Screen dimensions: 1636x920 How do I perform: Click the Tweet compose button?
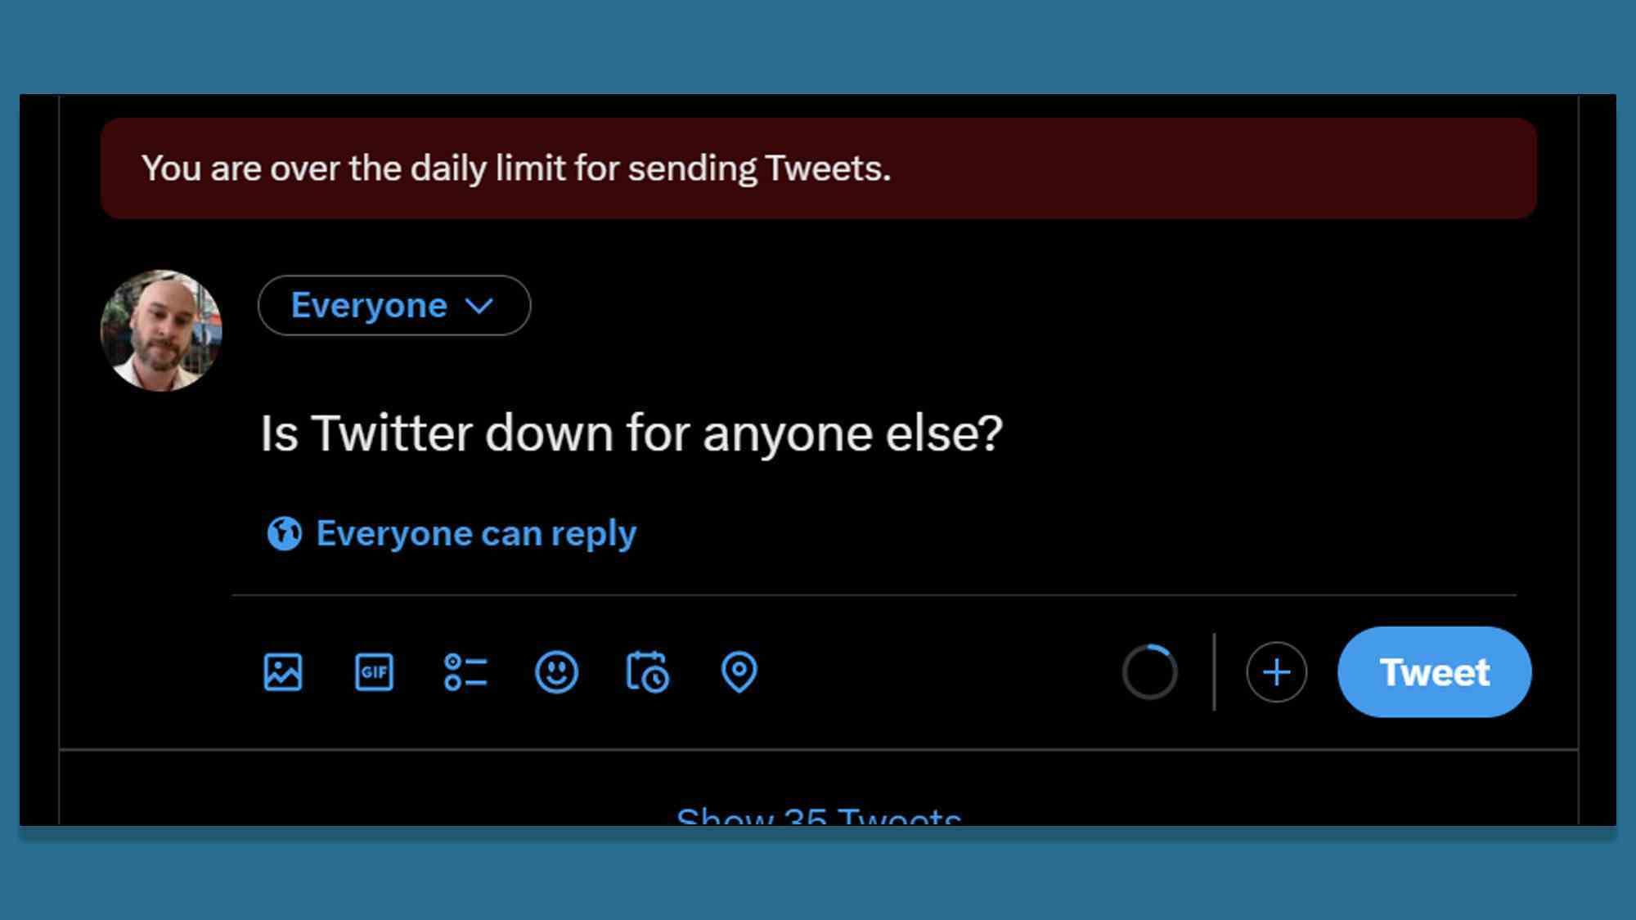[x=1434, y=671]
